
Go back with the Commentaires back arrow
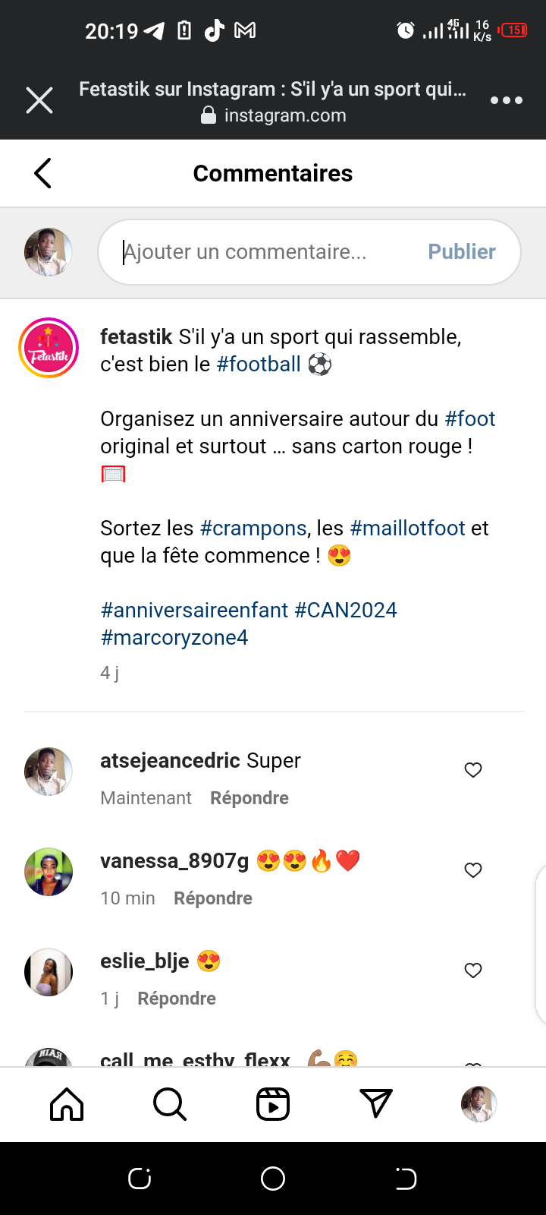[x=43, y=173]
